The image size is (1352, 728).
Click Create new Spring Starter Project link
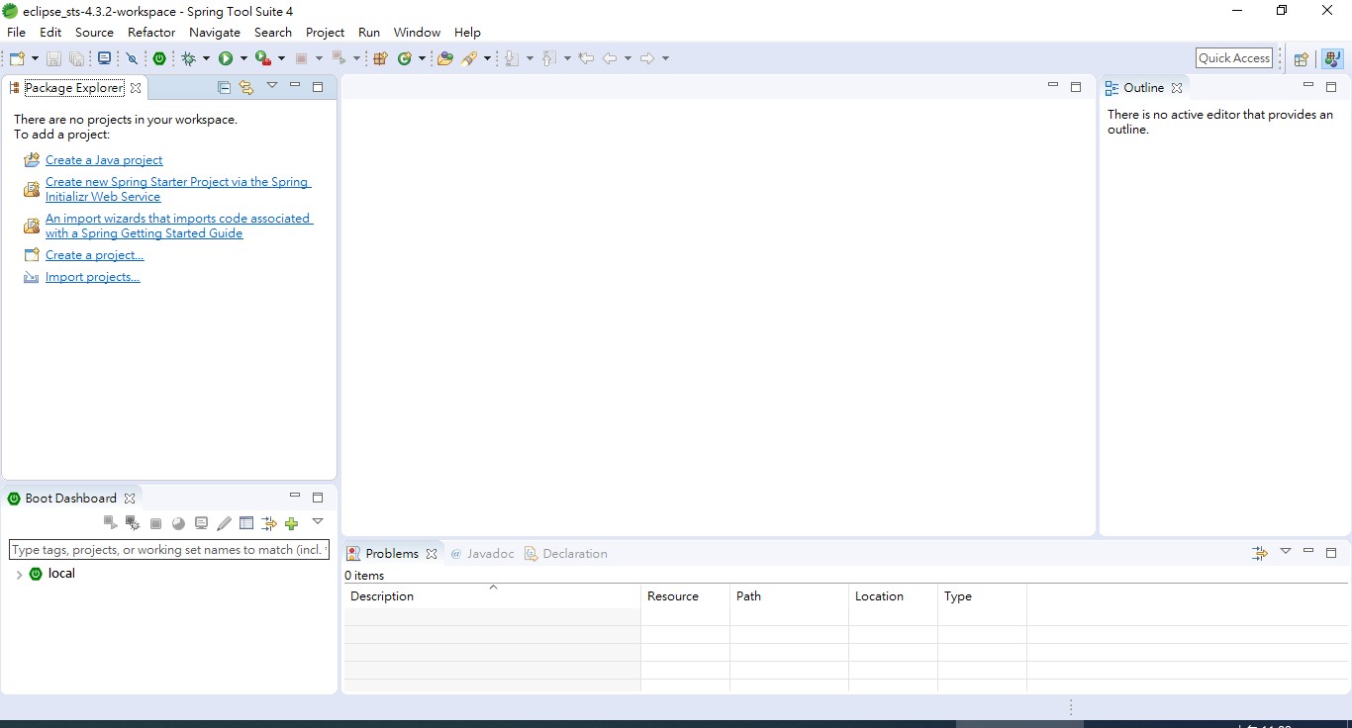point(178,189)
